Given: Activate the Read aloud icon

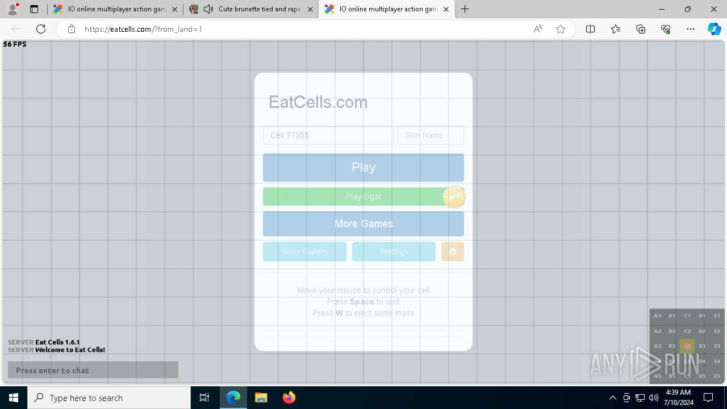Looking at the screenshot, I should point(538,29).
